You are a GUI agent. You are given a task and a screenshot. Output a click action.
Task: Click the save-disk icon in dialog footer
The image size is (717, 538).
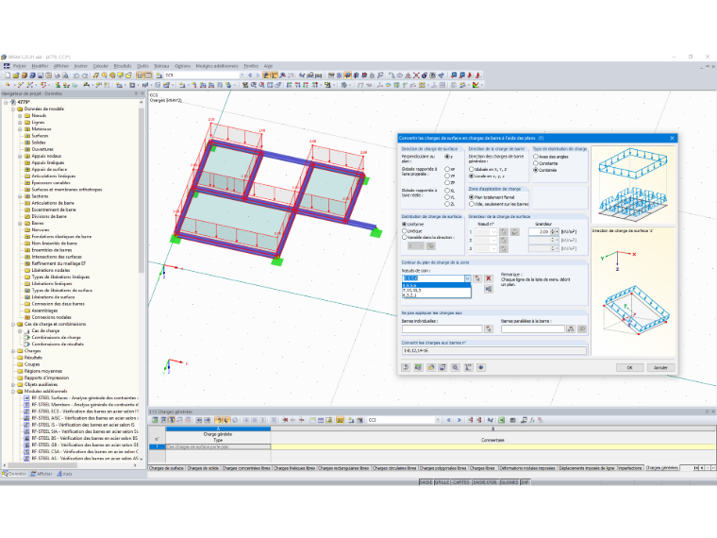coord(442,367)
